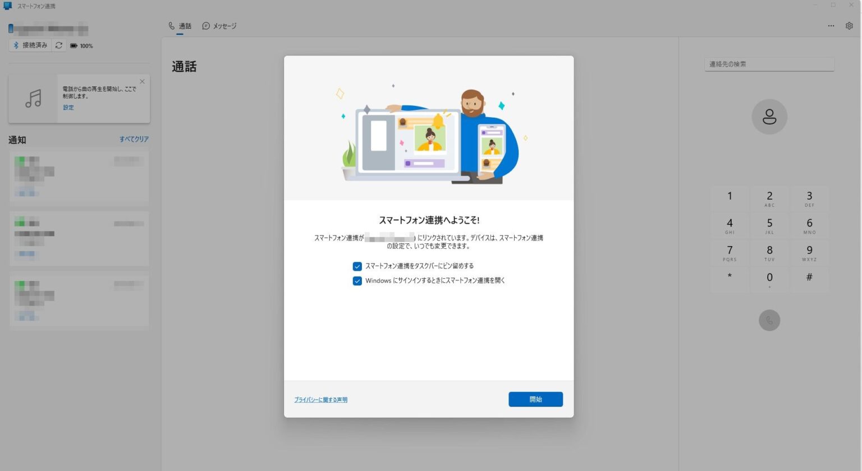Screen dimensions: 862x471
Task: Click the 連絡先の検索 search field
Action: coord(769,64)
